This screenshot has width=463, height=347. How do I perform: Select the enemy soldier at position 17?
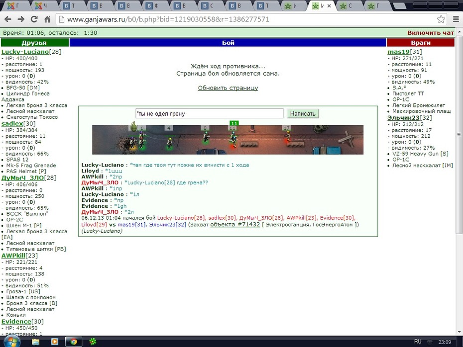click(288, 137)
